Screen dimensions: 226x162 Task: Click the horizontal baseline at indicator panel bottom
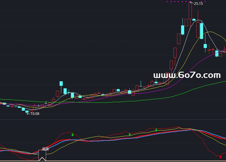tap(113, 161)
